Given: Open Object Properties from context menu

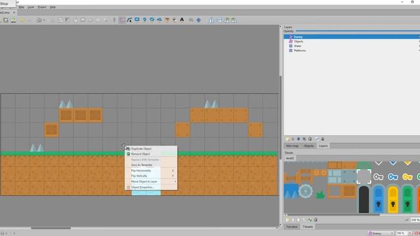Looking at the screenshot, I should pyautogui.click(x=151, y=187).
